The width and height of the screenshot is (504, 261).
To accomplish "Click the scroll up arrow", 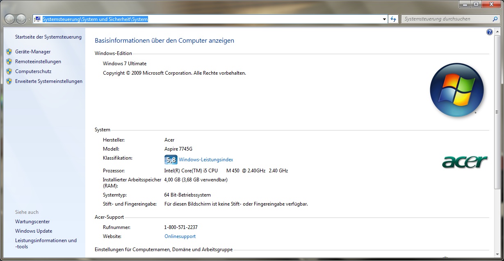I will [x=497, y=32].
